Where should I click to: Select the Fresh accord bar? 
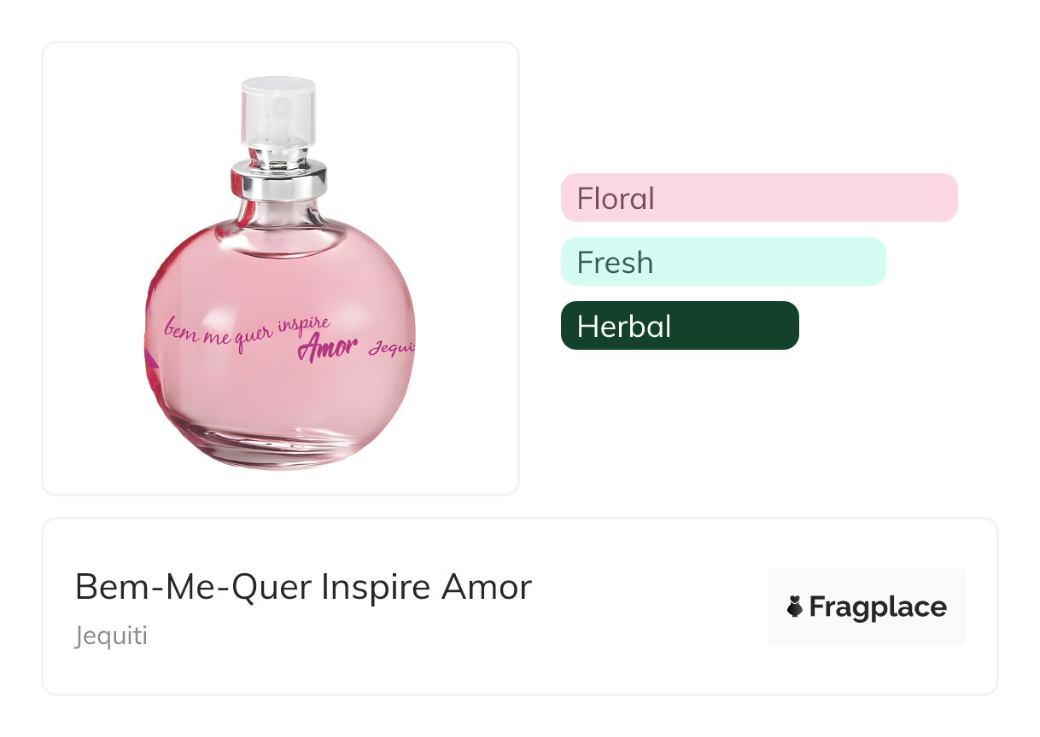pyautogui.click(x=722, y=262)
